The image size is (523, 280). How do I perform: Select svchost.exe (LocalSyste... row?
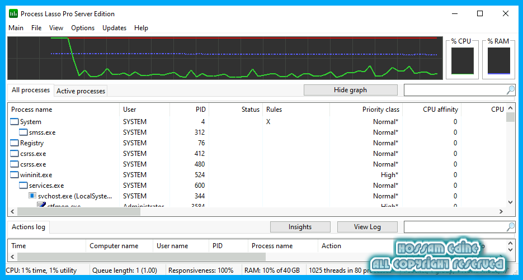pyautogui.click(x=257, y=196)
